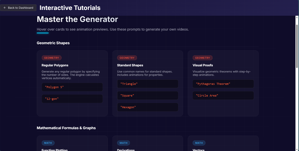Select the "12-gon" prompt box

pyautogui.click(x=72, y=99)
